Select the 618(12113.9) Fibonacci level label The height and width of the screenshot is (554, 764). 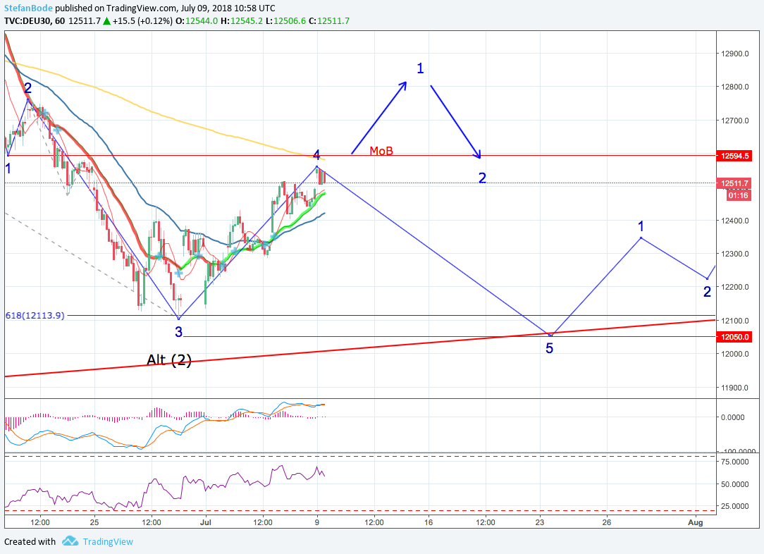coord(35,316)
